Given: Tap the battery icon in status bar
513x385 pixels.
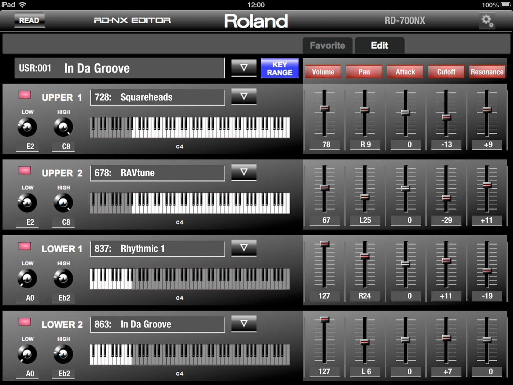Looking at the screenshot, I should (506, 5).
